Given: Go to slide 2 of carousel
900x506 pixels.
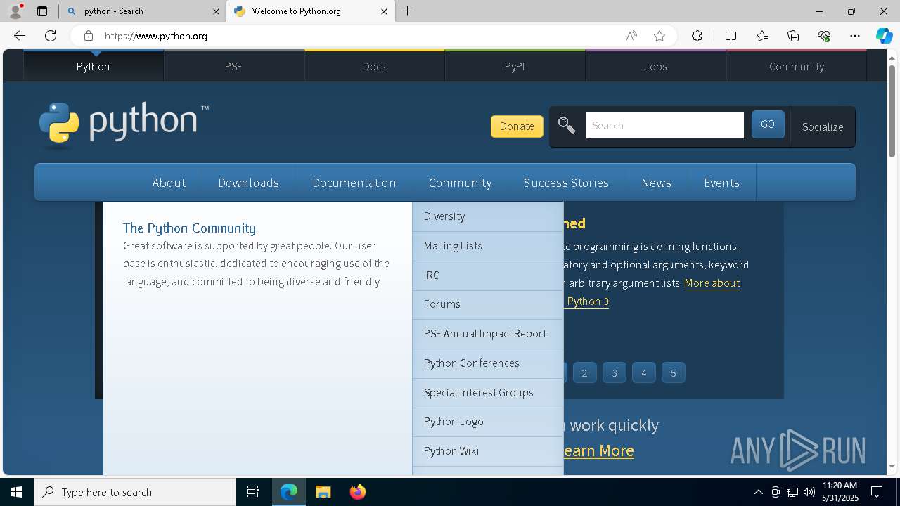Looking at the screenshot, I should click(x=584, y=373).
